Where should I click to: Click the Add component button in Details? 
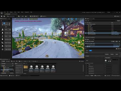[x=113, y=41]
